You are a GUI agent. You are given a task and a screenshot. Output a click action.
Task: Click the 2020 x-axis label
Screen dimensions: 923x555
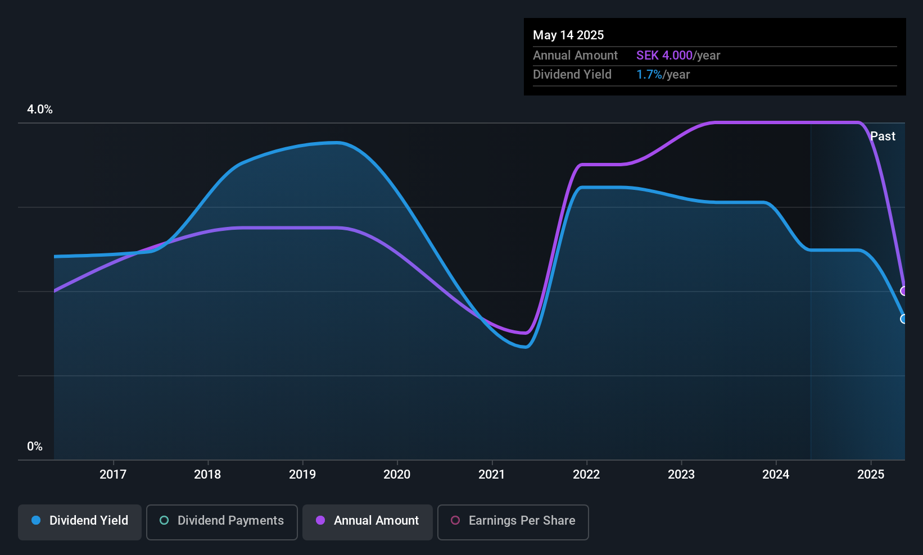pyautogui.click(x=397, y=475)
